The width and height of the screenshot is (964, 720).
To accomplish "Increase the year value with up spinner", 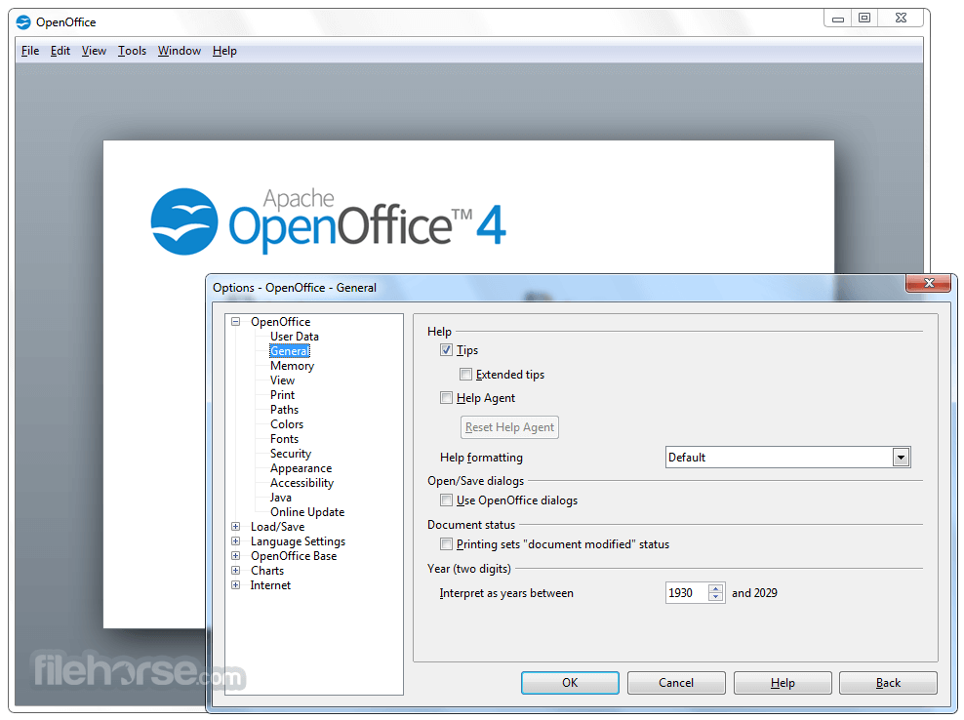I will 715,588.
